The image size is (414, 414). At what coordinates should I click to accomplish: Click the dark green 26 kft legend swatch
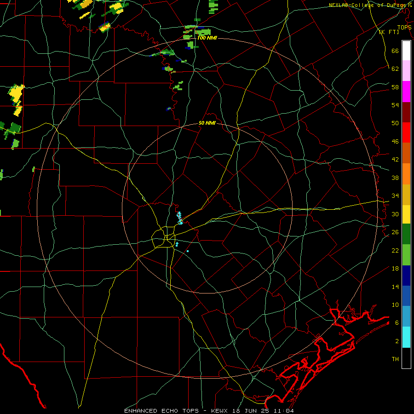tap(406, 234)
